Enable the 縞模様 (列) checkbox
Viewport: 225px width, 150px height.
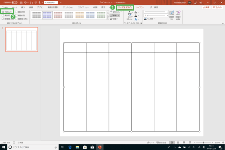(16, 19)
